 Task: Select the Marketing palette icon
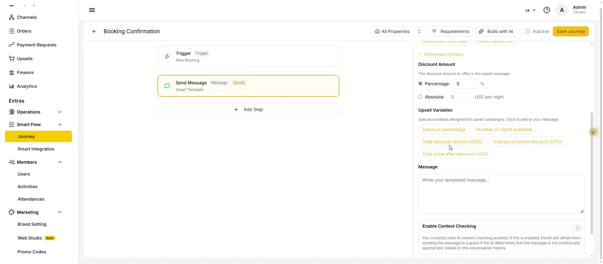click(x=12, y=212)
